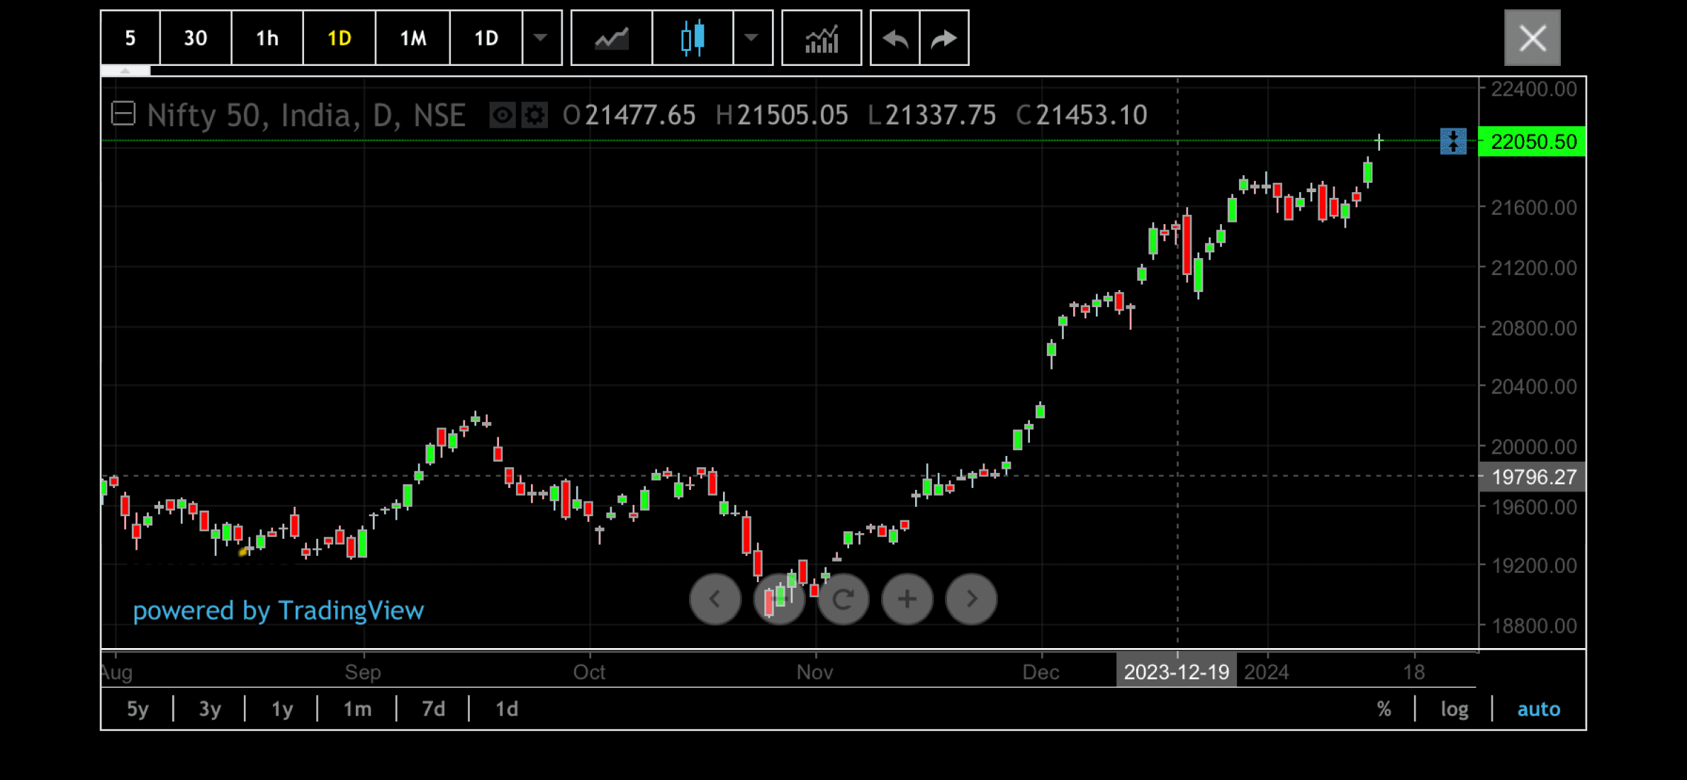This screenshot has width=1687, height=780.
Task: Reset chart with circular arrow button
Action: [843, 600]
